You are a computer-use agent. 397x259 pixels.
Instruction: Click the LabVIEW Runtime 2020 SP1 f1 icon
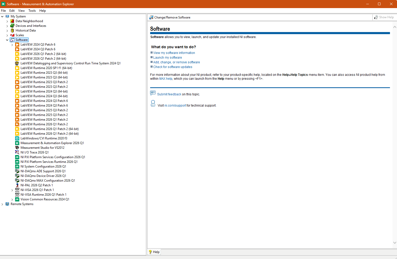17,68
